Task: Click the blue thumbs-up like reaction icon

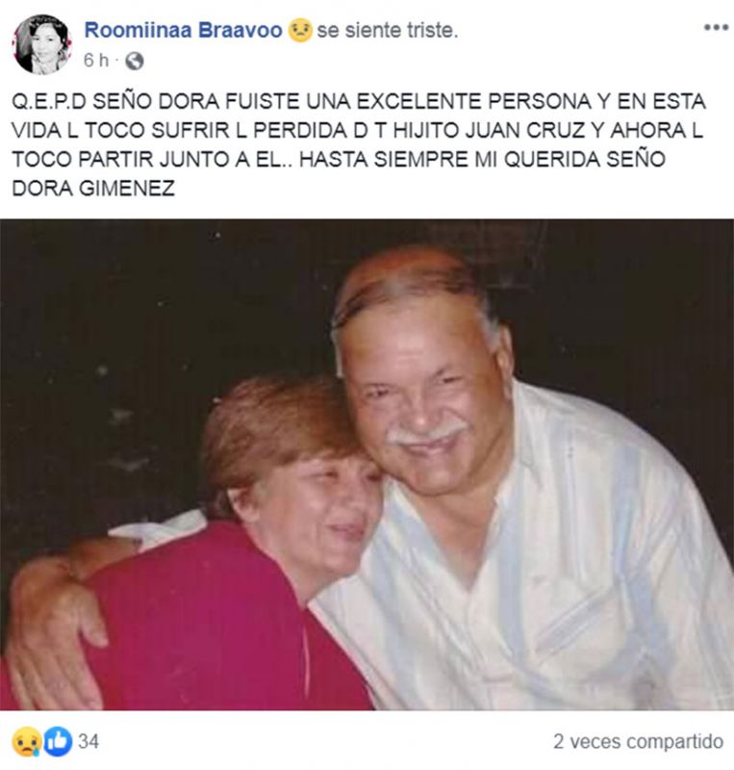Action: point(58,741)
